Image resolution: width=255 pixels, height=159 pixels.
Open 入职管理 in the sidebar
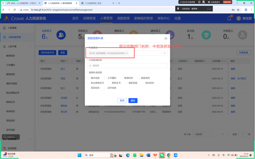pyautogui.click(x=12, y=28)
